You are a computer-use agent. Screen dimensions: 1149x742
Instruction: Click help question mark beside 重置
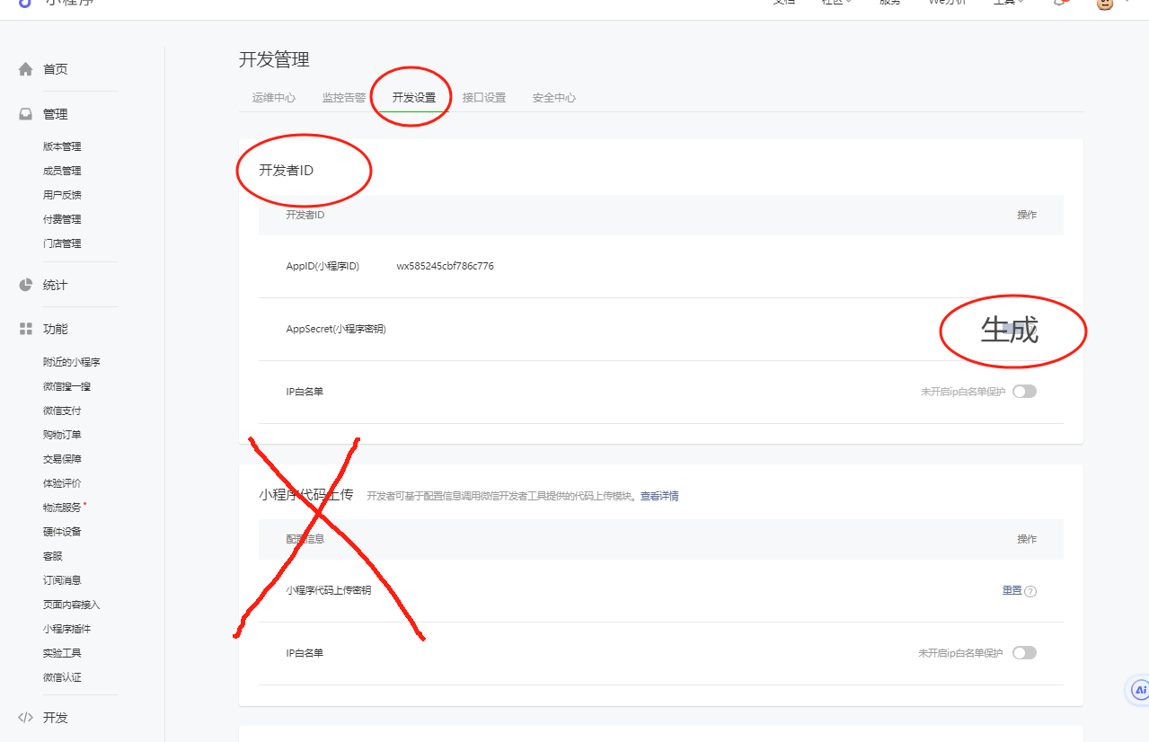(1030, 591)
